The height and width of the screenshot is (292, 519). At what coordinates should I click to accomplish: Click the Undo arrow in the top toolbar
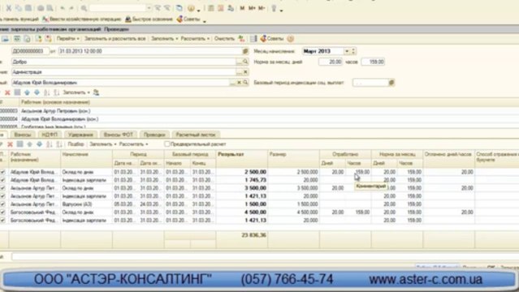[x=63, y=8]
